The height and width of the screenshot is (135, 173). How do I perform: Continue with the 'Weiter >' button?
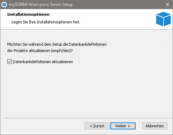pyautogui.click(x=123, y=126)
